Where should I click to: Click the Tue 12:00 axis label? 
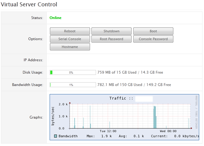[x=108, y=131]
